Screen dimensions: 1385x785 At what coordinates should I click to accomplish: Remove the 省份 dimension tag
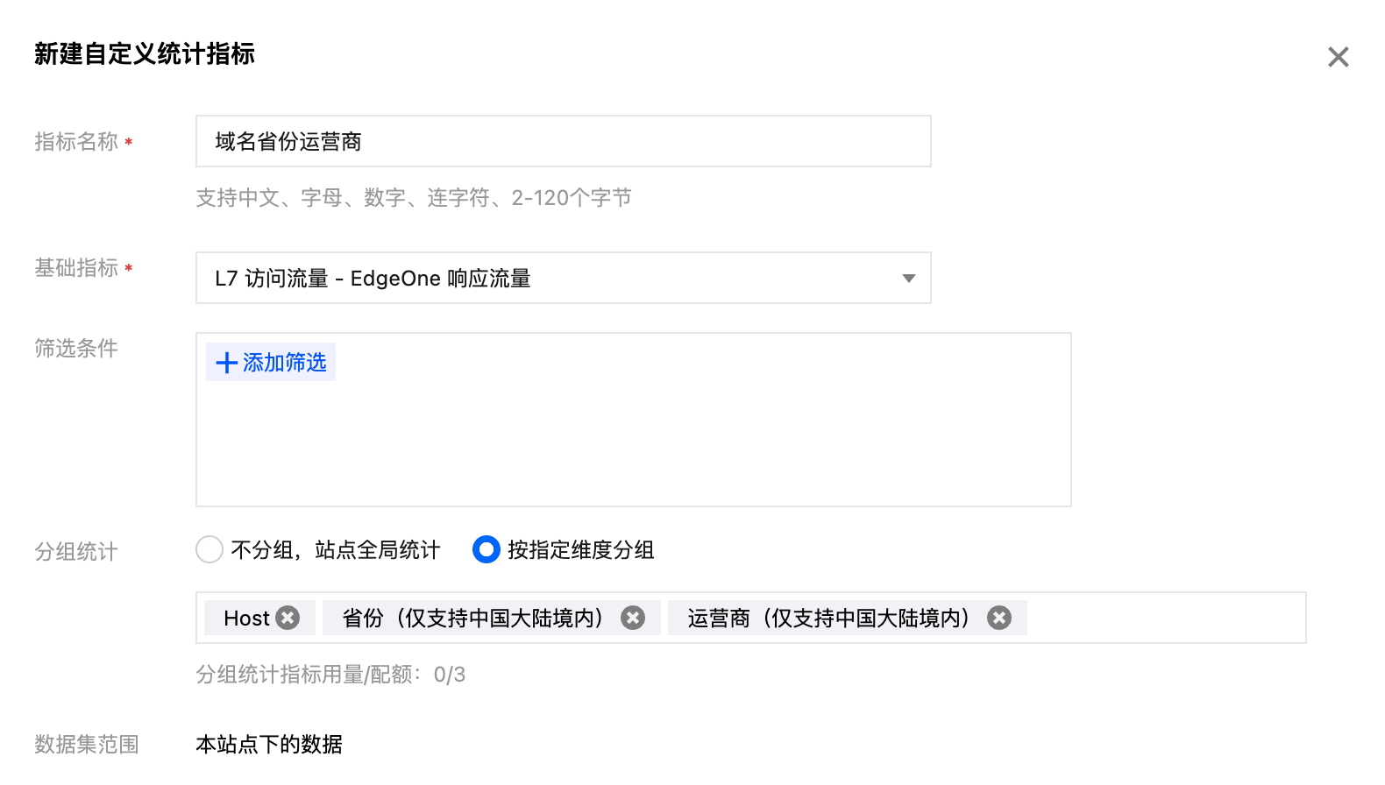tap(633, 618)
